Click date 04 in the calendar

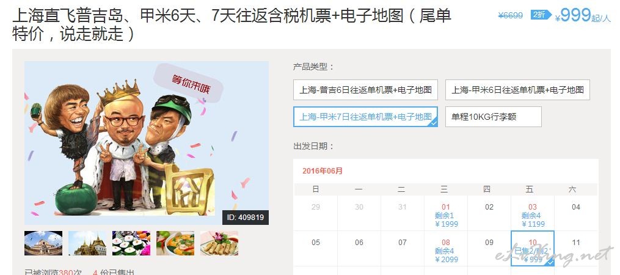coord(575,207)
